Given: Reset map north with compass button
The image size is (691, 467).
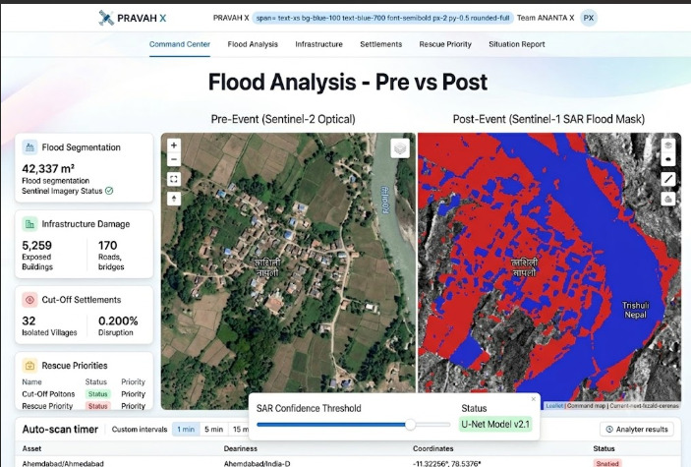Looking at the screenshot, I should pyautogui.click(x=174, y=199).
